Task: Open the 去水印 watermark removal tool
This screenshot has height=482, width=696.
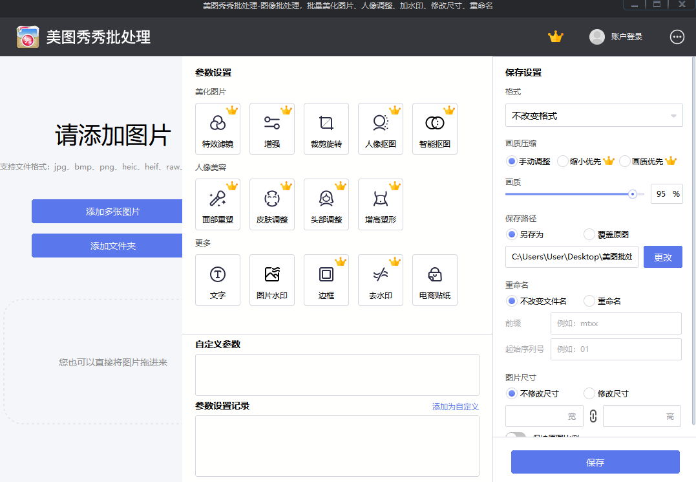Action: 381,279
